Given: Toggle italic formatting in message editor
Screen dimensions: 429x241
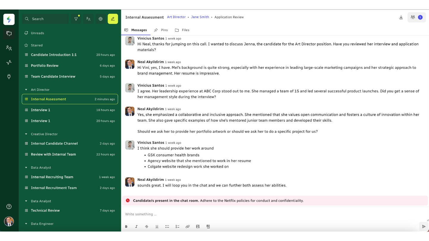Looking at the screenshot, I should coord(136,226).
